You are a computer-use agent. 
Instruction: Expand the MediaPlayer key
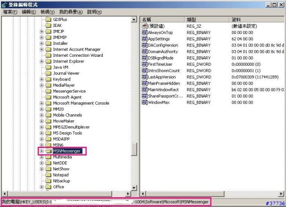tap(42, 85)
